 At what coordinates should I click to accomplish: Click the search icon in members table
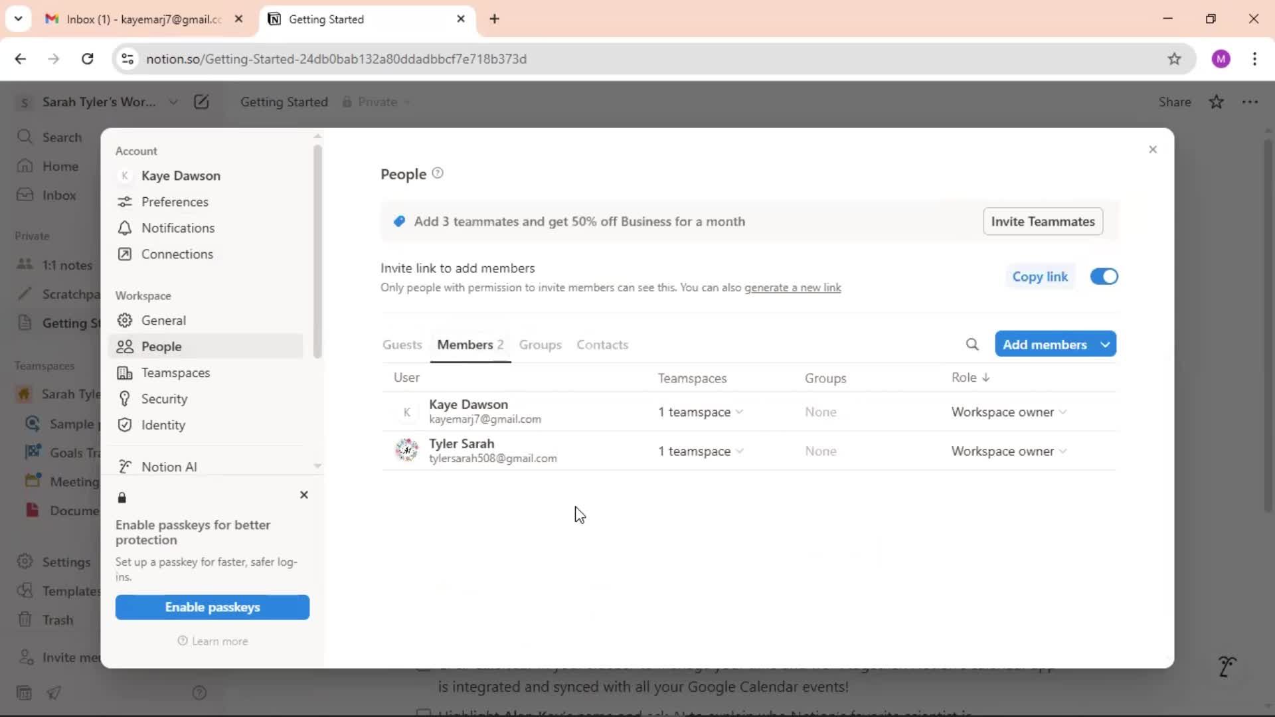click(x=972, y=344)
